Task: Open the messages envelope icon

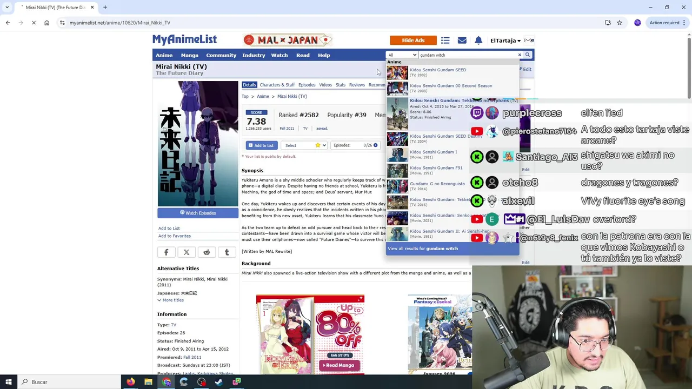Action: (x=462, y=41)
